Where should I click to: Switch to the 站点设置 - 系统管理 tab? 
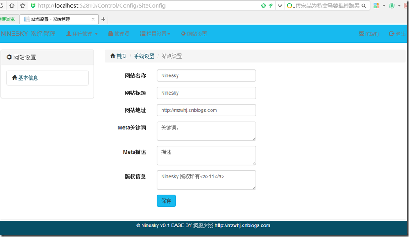click(x=58, y=20)
